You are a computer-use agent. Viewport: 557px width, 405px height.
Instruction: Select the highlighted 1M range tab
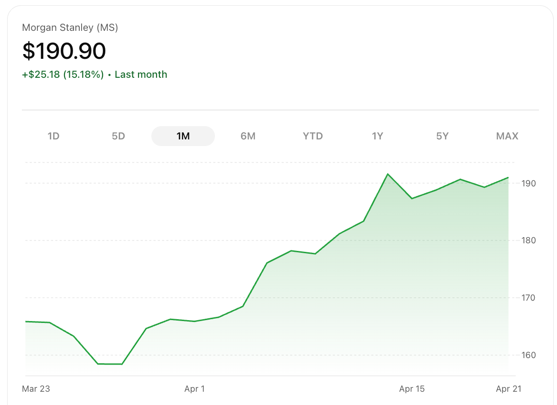[x=183, y=136]
